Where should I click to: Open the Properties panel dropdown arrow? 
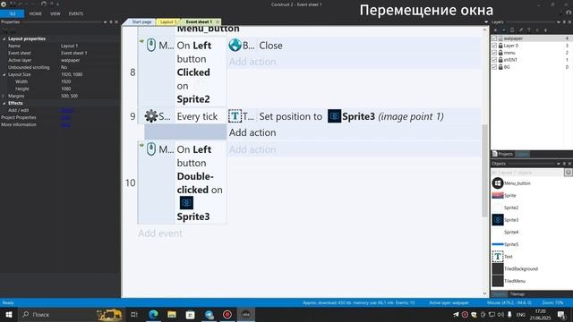(106, 21)
